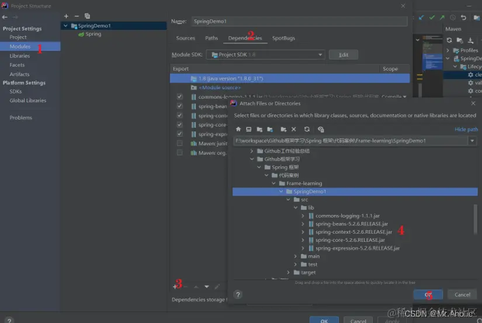The height and width of the screenshot is (323, 482).
Task: Collapse SpringDemo1 module tree node
Action: coord(65,26)
